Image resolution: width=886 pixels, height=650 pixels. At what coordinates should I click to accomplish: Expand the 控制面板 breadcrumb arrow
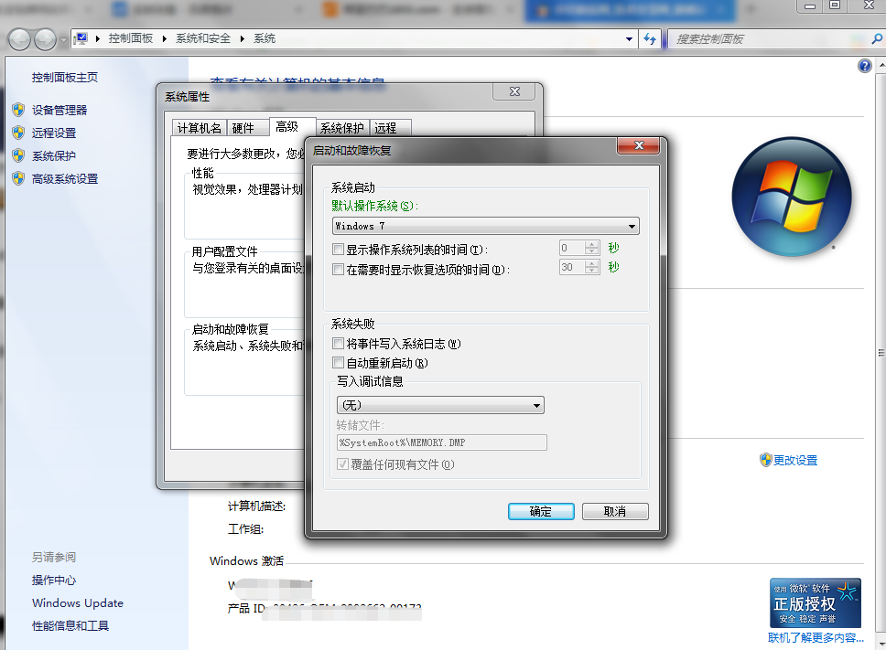point(165,38)
